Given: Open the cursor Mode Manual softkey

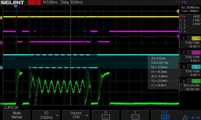Looking at the screenshot, I should tap(17, 115).
